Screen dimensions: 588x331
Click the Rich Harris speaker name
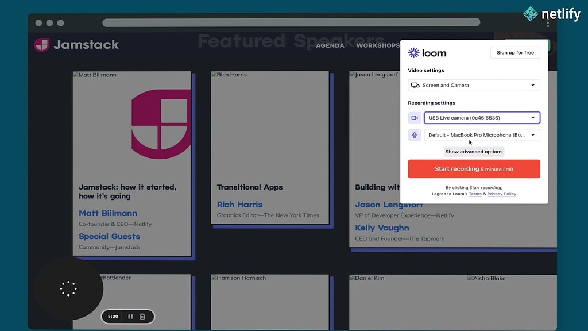(x=239, y=205)
